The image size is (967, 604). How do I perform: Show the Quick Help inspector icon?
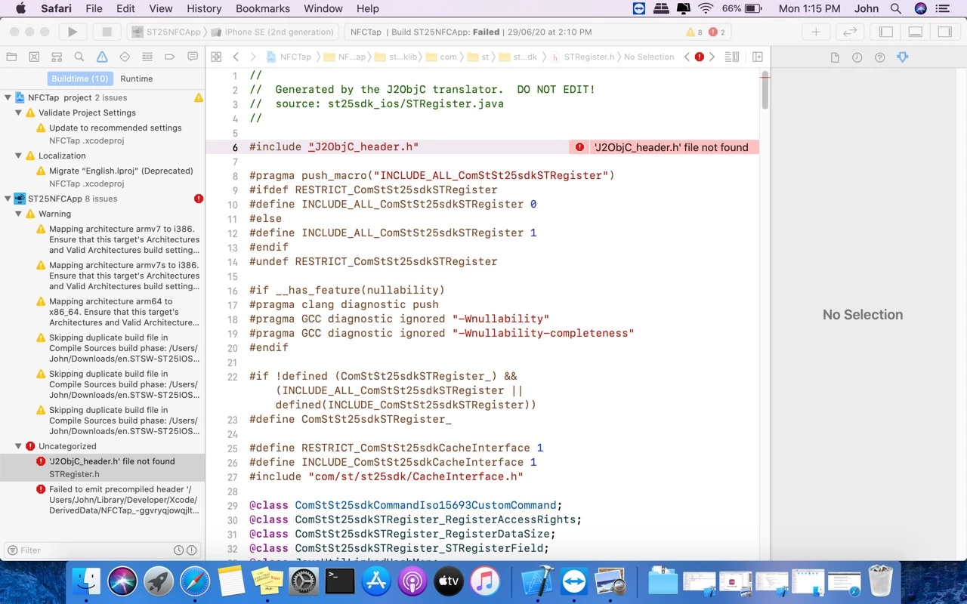[x=880, y=57]
